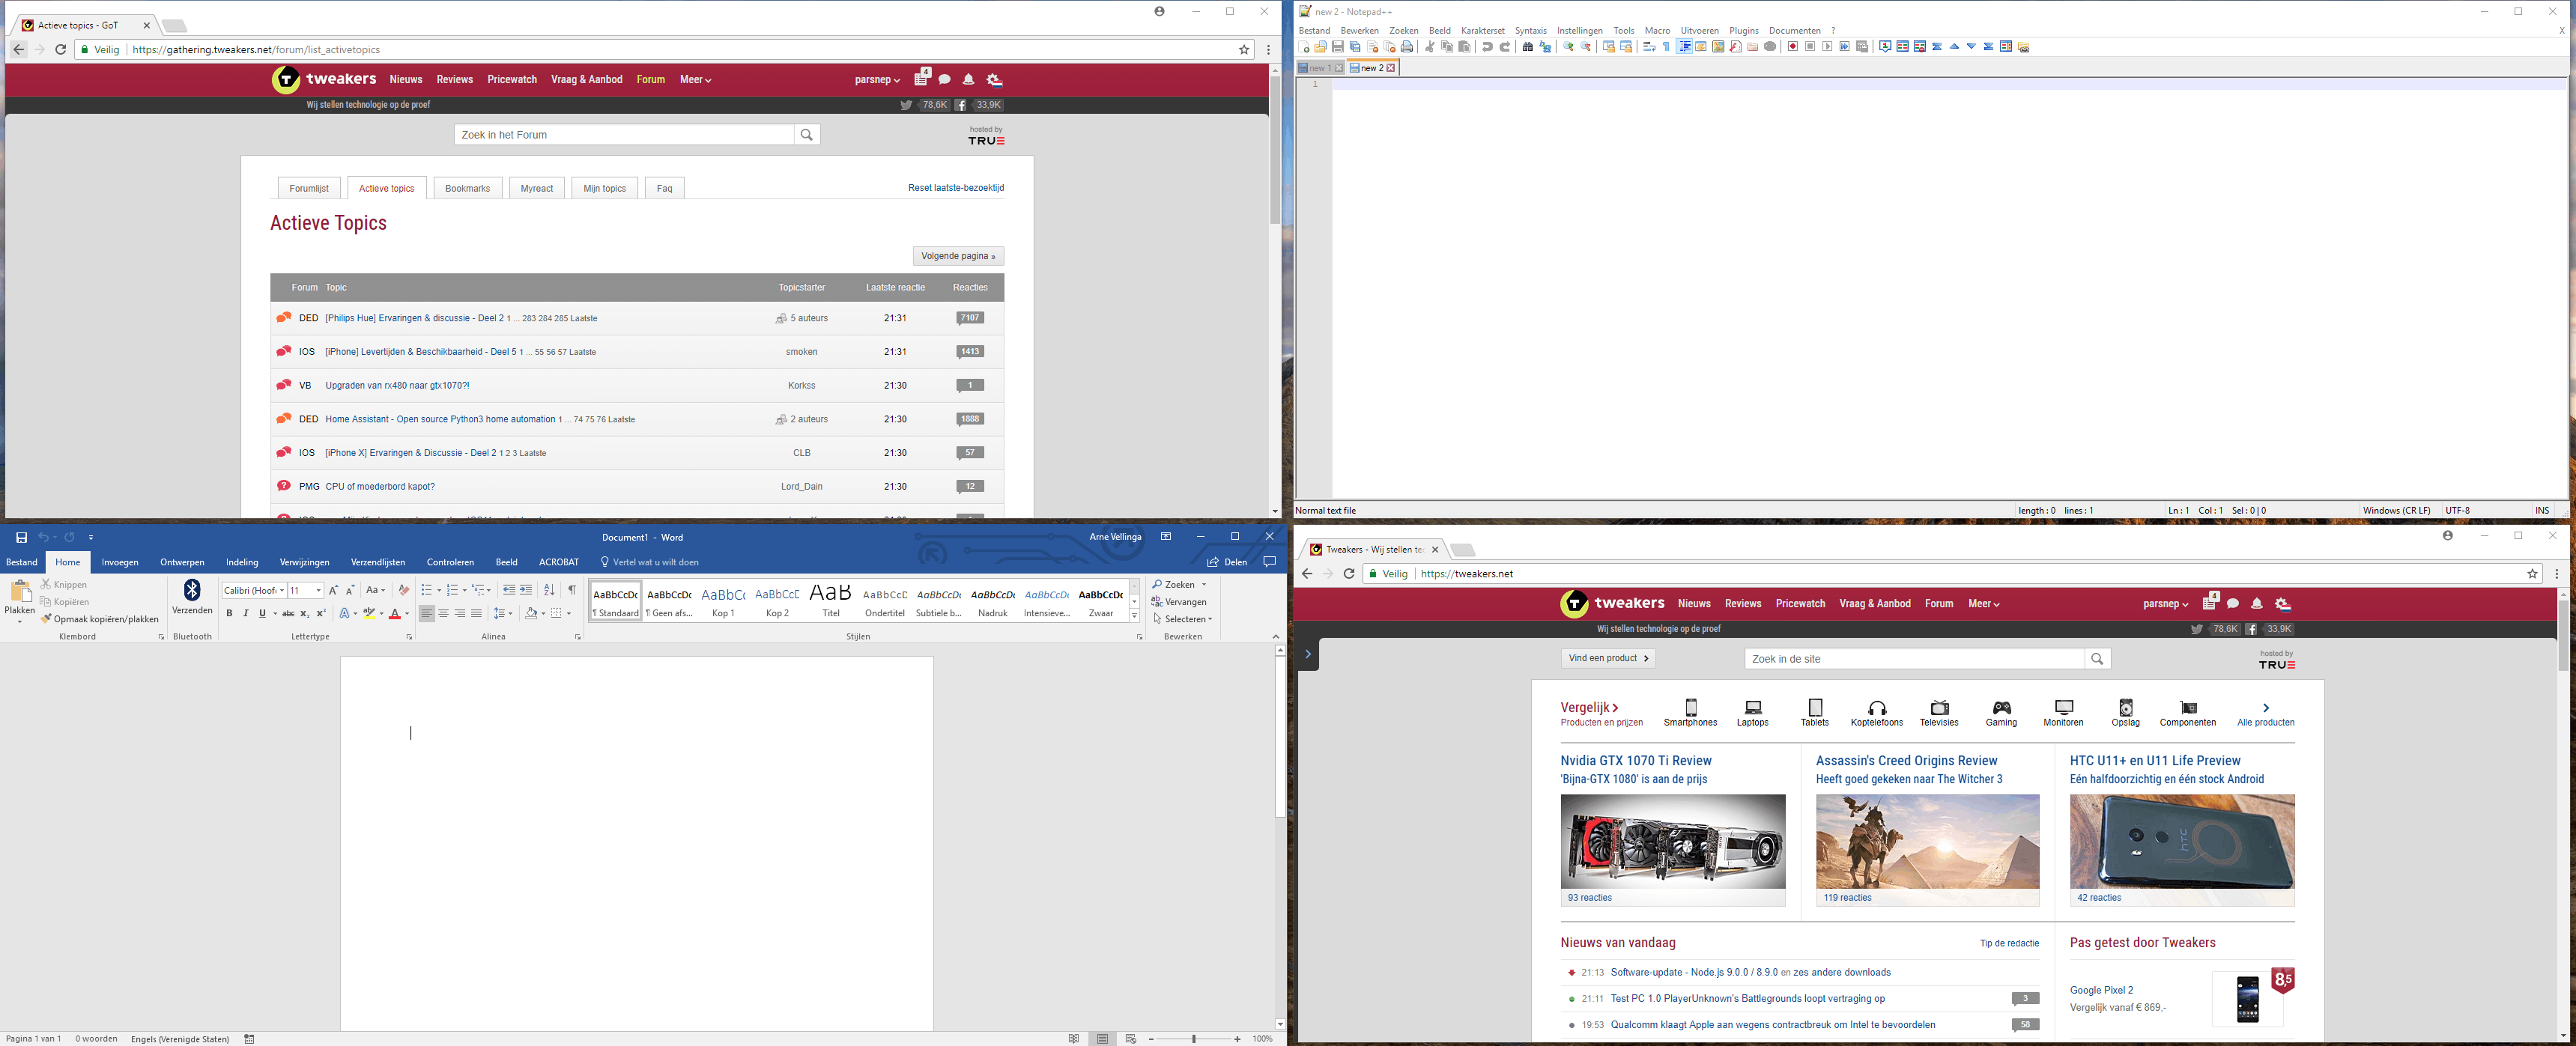Toggle subscript in Word

(x=305, y=613)
